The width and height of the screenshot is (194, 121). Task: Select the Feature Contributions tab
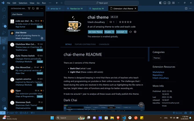85,44
